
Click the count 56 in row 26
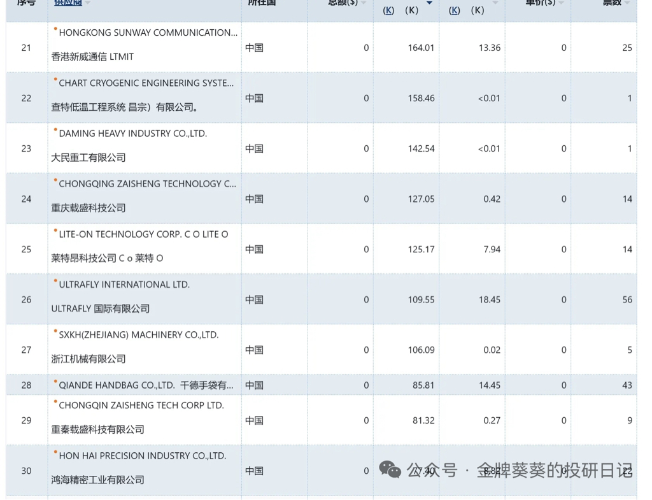pos(627,299)
